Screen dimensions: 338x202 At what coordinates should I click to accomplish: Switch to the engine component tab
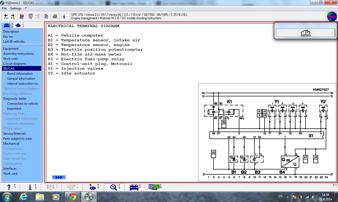point(18,25)
